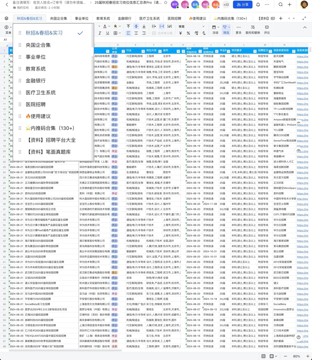Image resolution: width=312 pixels, height=360 pixels.
Task: Switch to 教育系统 sheet tab
Action: pyautogui.click(x=103, y=18)
